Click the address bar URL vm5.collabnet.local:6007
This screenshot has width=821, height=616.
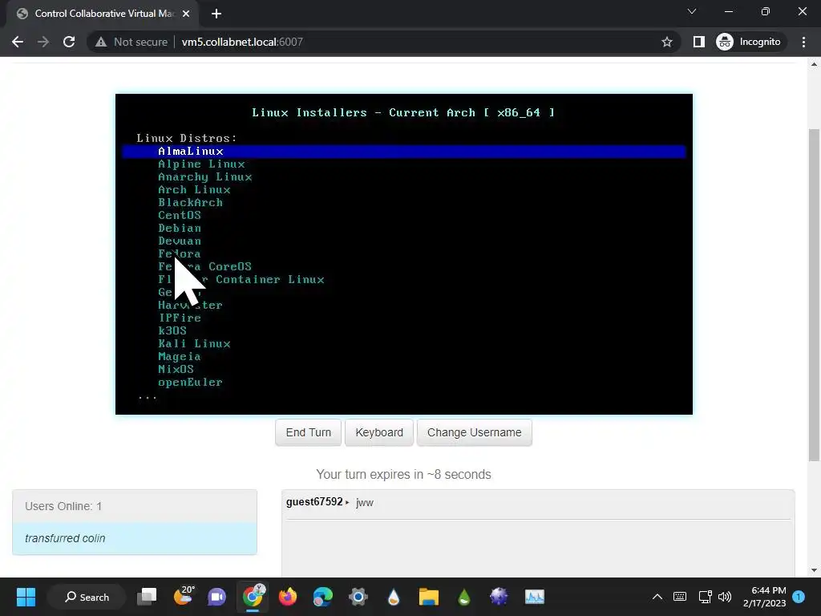[x=242, y=42]
